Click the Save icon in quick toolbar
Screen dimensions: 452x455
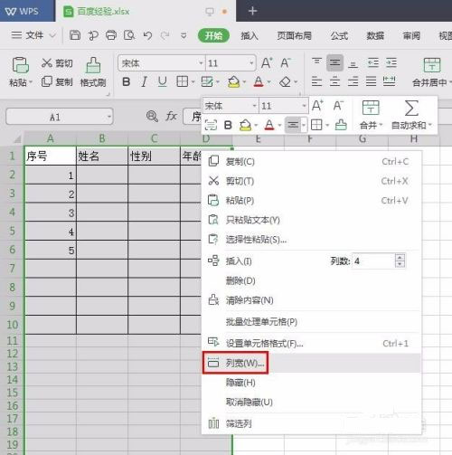(75, 35)
